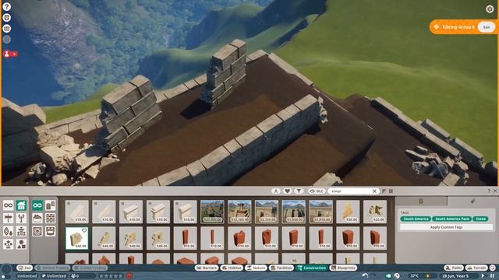Image resolution: width=499 pixels, height=280 pixels.
Task: Toggle the DLC visibility filter
Action: (x=317, y=191)
